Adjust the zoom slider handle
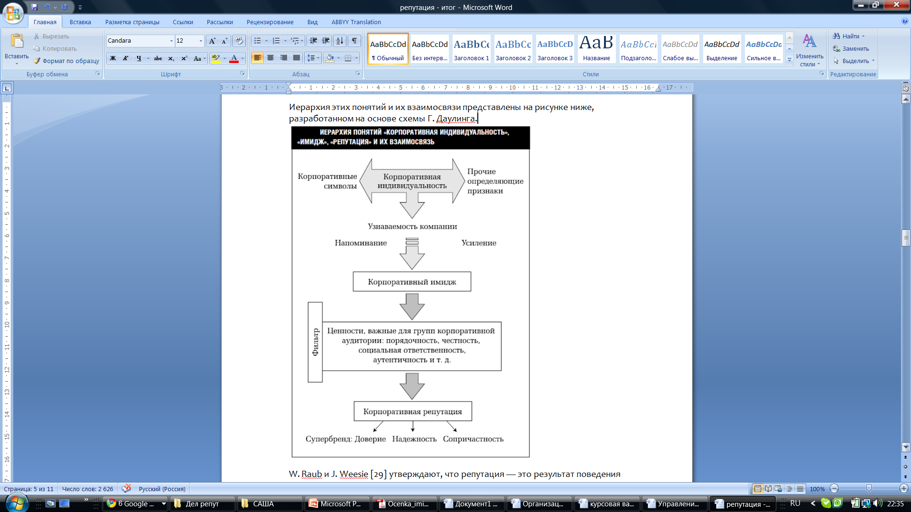This screenshot has height=512, width=911. (x=869, y=488)
